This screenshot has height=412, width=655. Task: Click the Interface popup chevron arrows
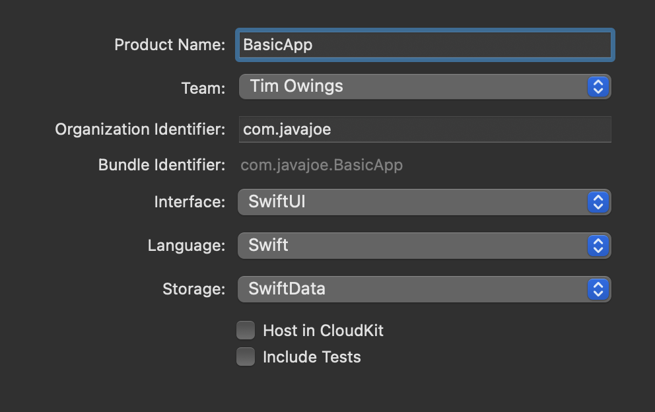point(598,202)
